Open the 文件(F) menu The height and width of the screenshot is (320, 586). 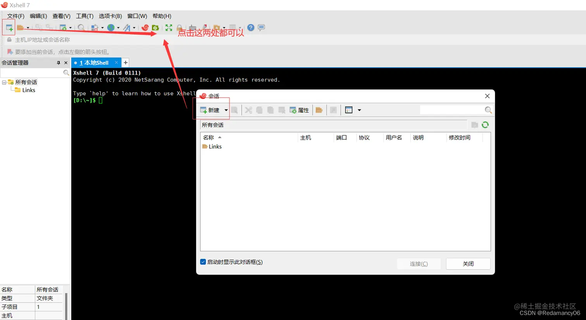[x=16, y=16]
